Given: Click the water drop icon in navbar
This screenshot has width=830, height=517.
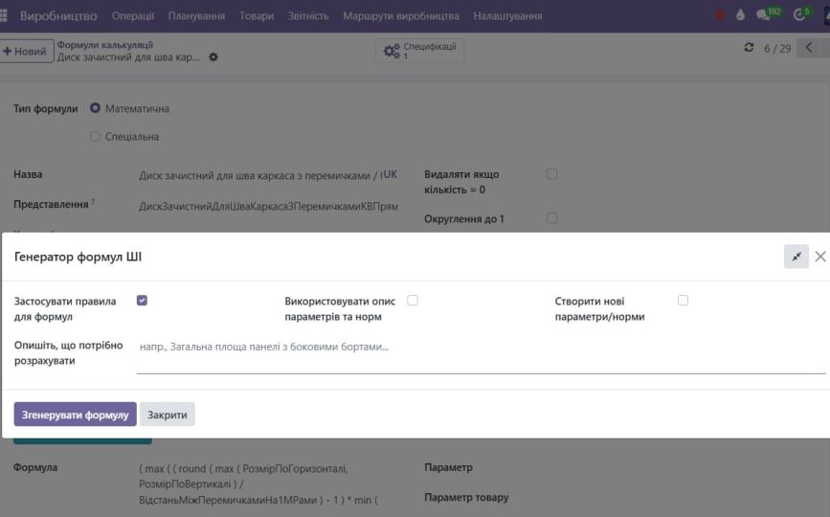Looking at the screenshot, I should click(x=740, y=15).
